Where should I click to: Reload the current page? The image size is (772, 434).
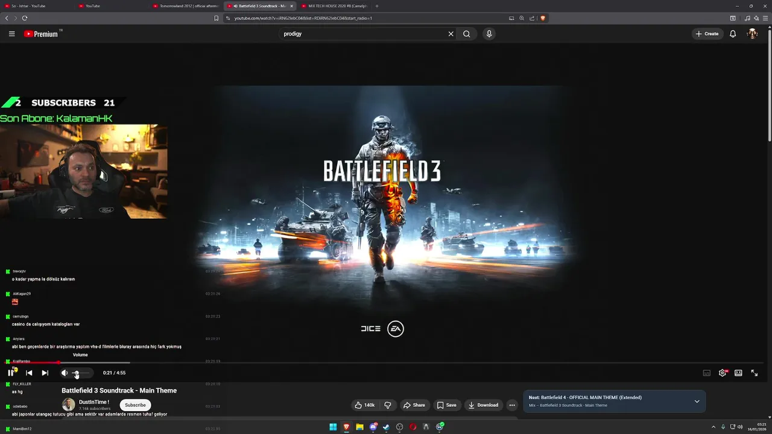[25, 18]
